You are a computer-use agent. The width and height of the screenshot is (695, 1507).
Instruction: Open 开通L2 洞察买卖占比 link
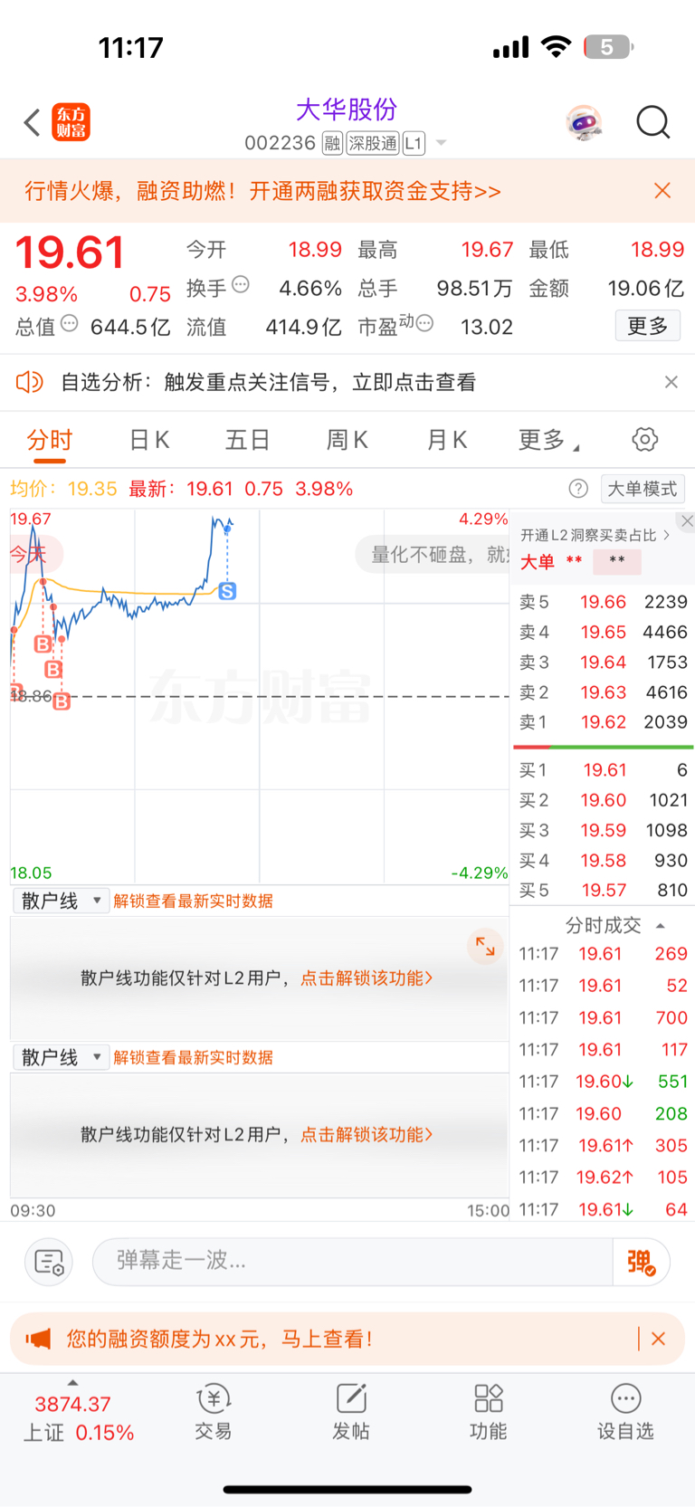click(595, 535)
